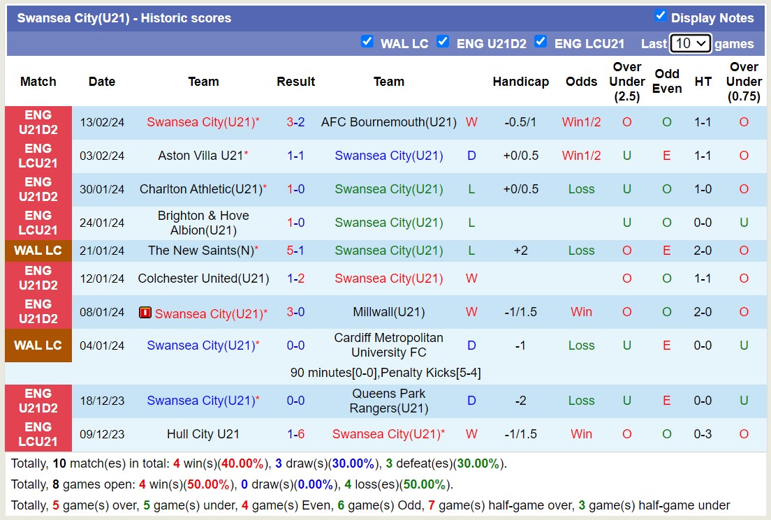
Task: Open Colchester United(U21) team link
Action: 203,278
